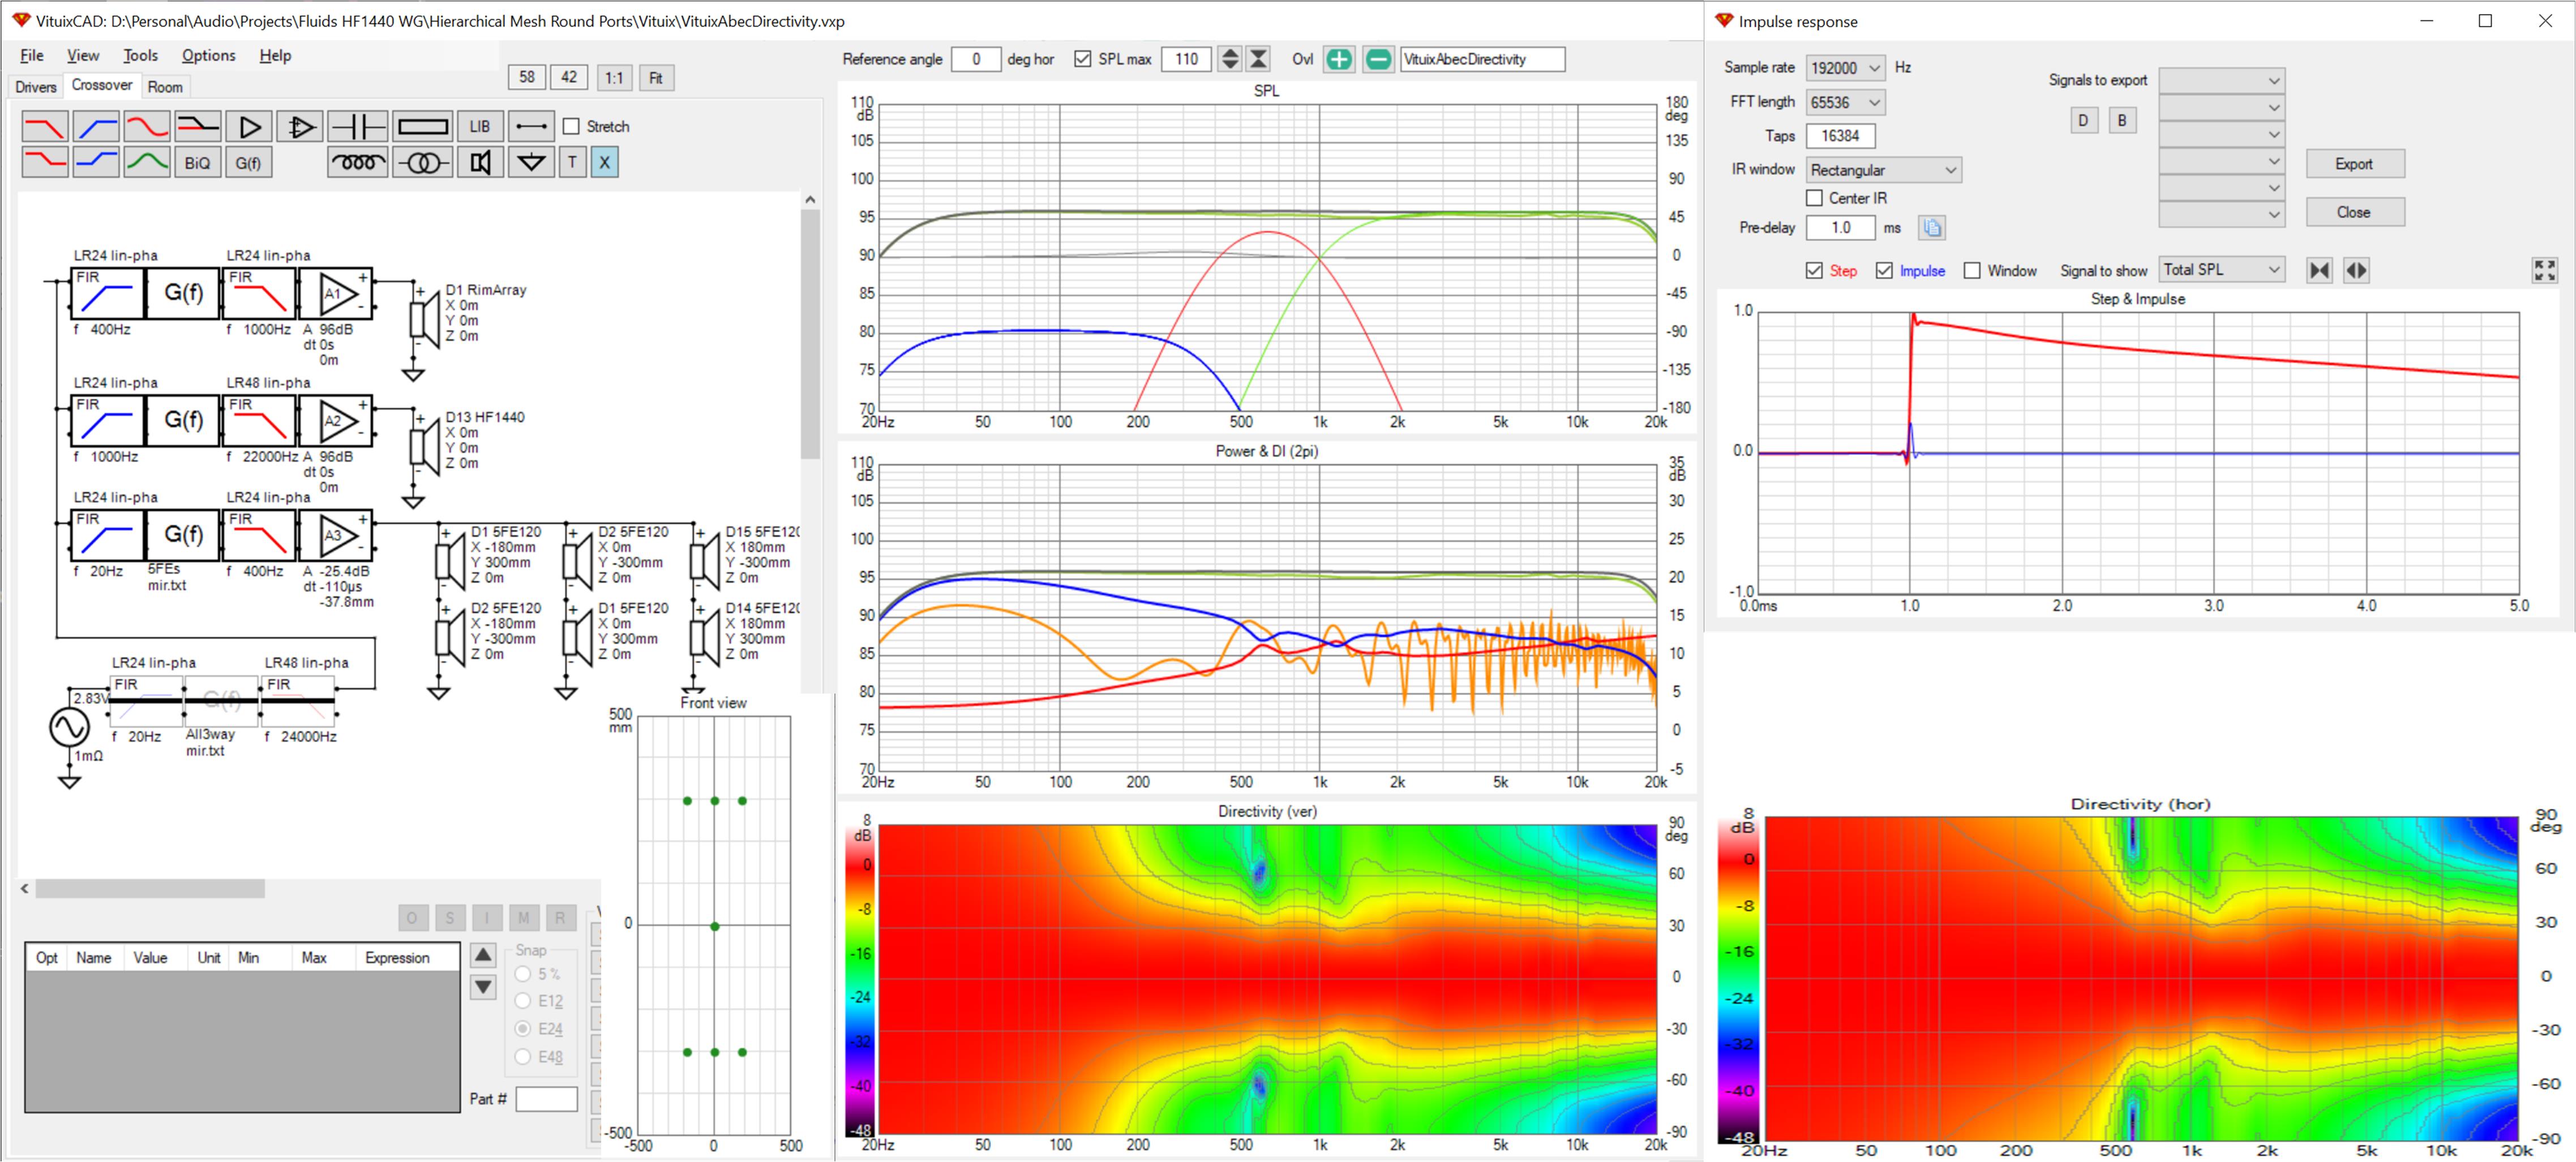Viewport: 2576px width, 1162px height.
Task: Open the Tools menu
Action: [141, 56]
